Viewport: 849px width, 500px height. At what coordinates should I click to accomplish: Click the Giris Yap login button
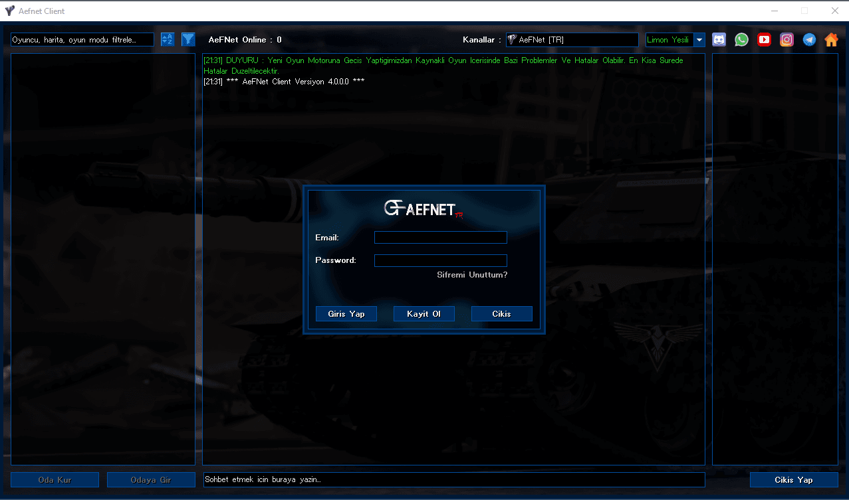[346, 314]
